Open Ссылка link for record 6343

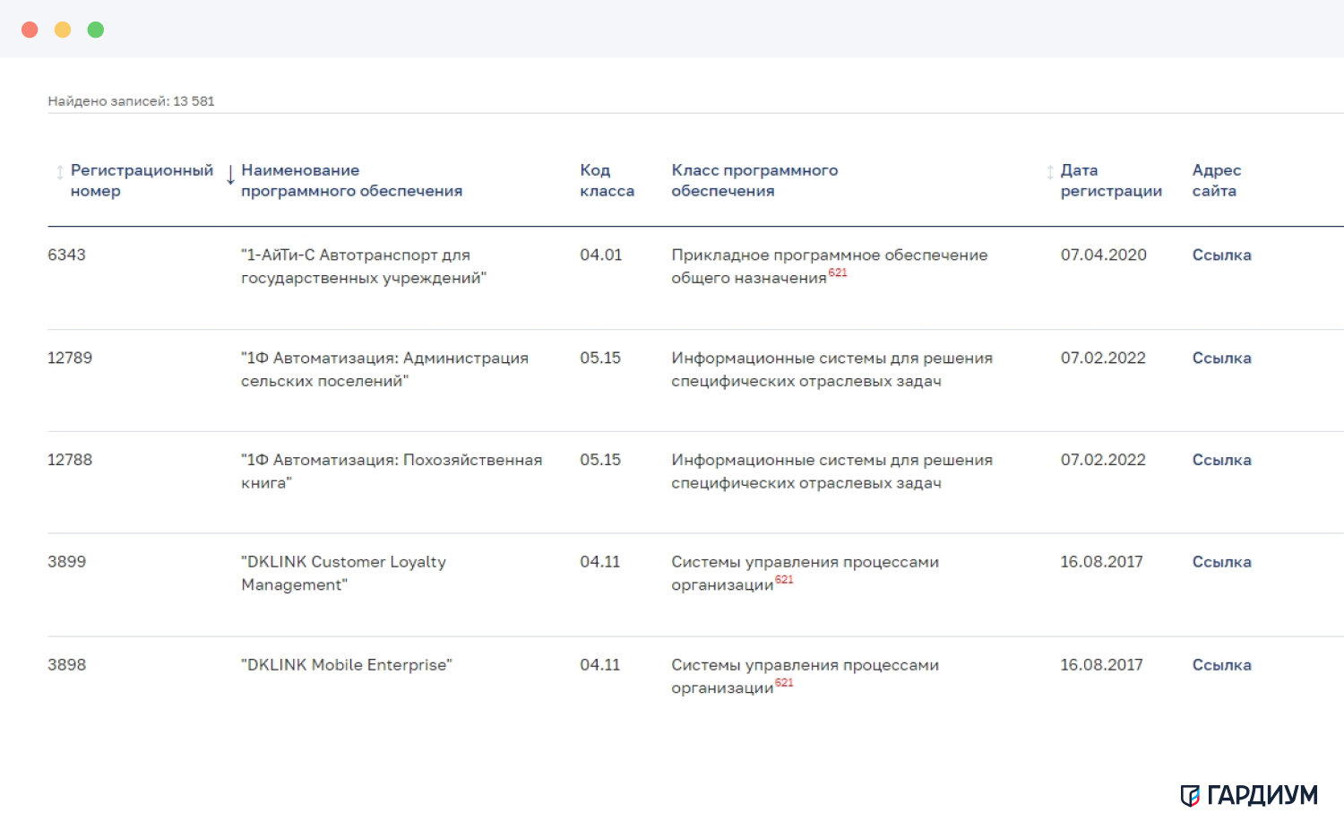[1221, 255]
